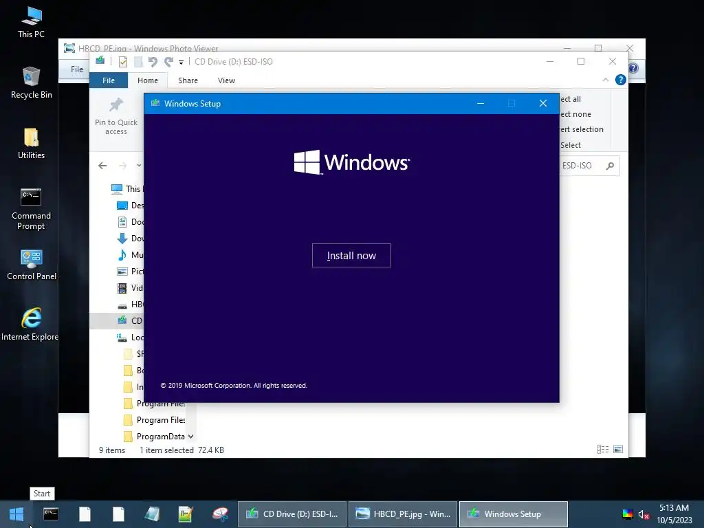The image size is (704, 528).
Task: Open Control Panel desktop shortcut
Action: (x=31, y=265)
